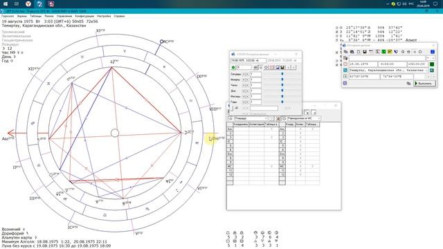
Task: Open the Справка menu
Action: click(119, 16)
